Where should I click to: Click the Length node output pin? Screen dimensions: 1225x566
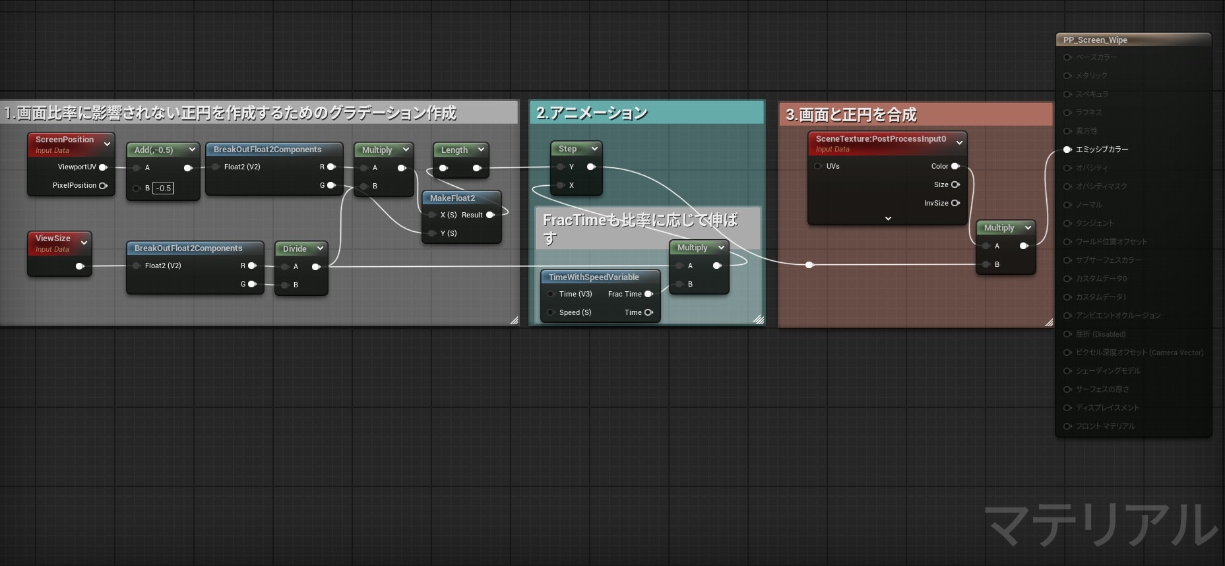pos(477,168)
